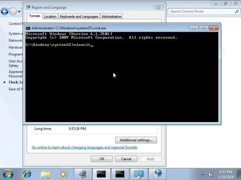This screenshot has height=180, width=241.
Task: Click the Additional settings button
Action: 136,140
